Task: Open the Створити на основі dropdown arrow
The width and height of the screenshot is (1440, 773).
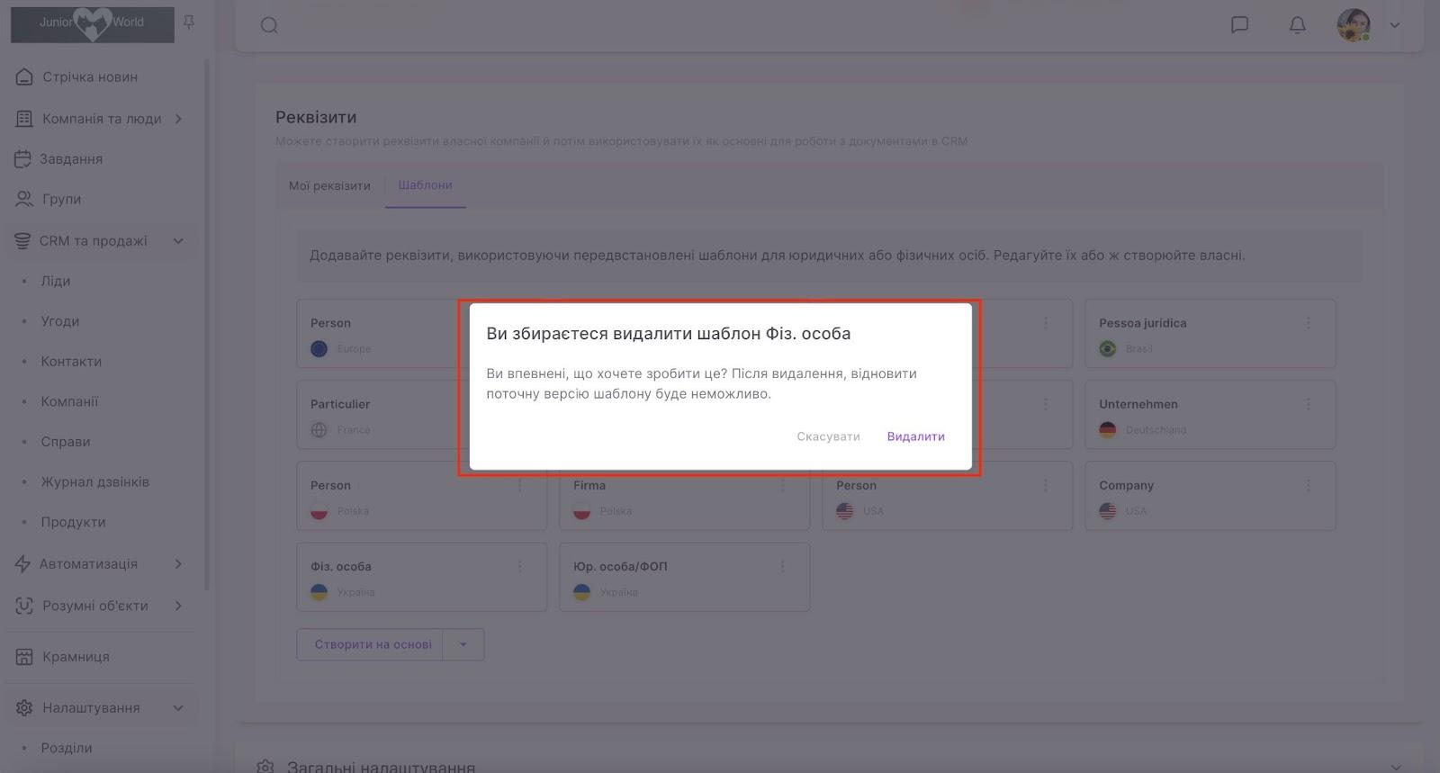Action: pos(463,644)
